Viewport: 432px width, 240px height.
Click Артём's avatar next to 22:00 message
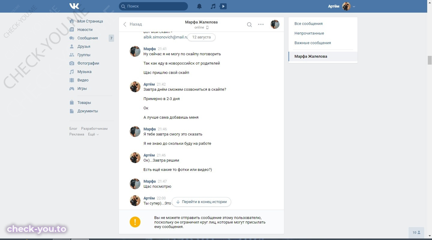135,201
